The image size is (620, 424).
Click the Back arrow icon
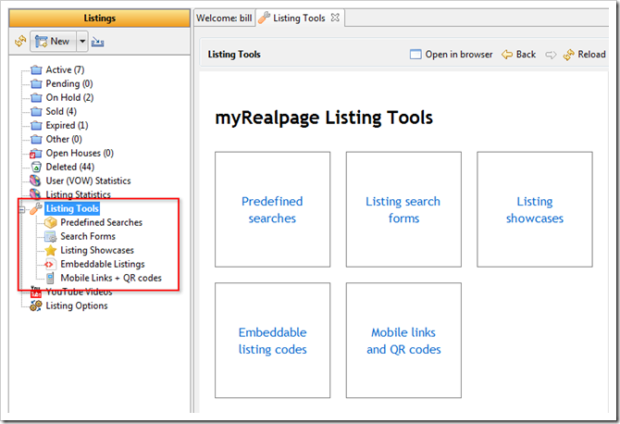click(x=507, y=55)
